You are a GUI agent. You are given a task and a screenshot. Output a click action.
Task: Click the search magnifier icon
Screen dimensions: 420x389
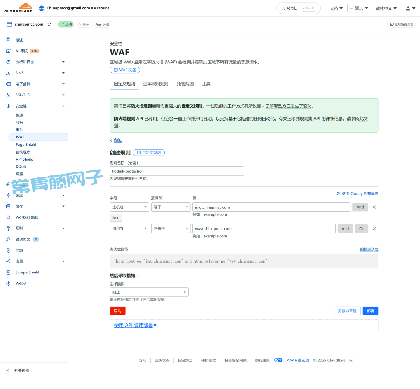tap(283, 9)
